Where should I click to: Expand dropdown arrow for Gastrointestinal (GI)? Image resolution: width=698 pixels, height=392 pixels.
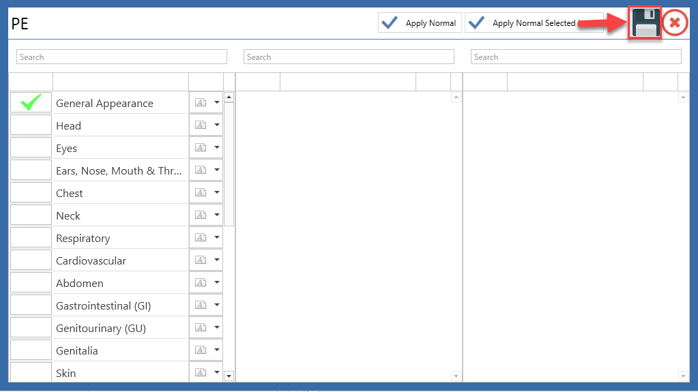coord(217,305)
